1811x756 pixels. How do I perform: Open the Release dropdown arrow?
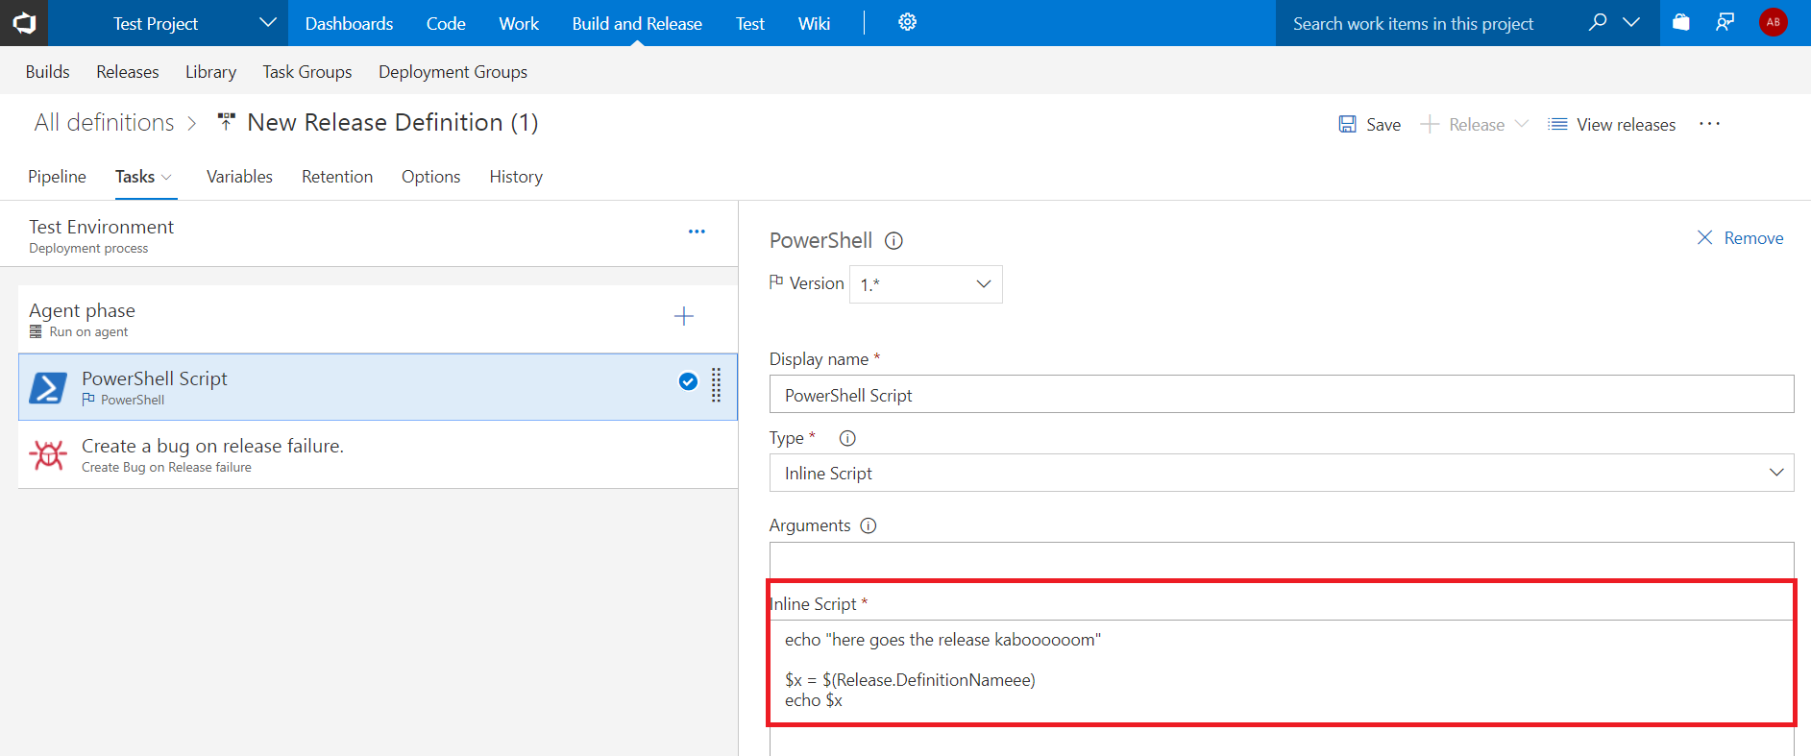1521,124
